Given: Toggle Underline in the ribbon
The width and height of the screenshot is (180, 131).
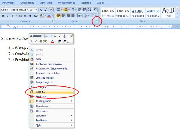Looking at the screenshot, I should coord(13,16).
